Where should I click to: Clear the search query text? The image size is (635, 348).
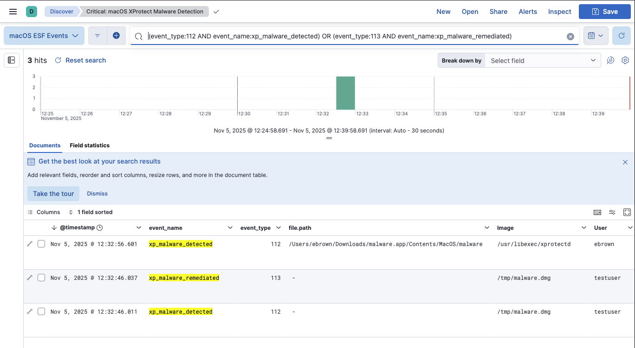pos(570,37)
